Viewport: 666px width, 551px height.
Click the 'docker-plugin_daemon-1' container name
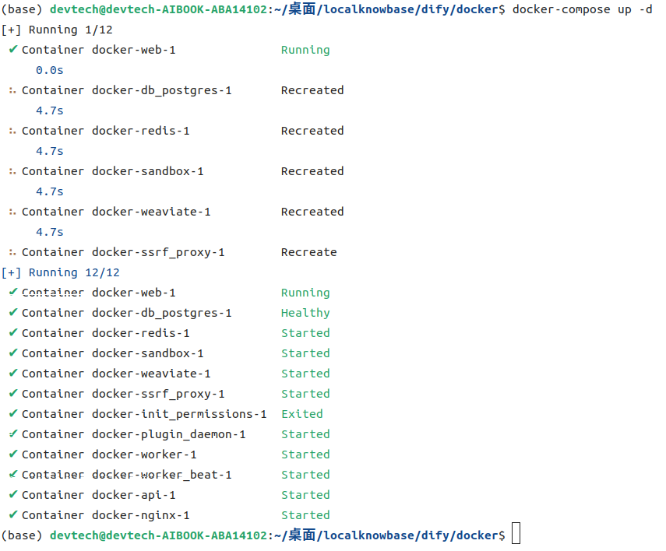tap(168, 435)
